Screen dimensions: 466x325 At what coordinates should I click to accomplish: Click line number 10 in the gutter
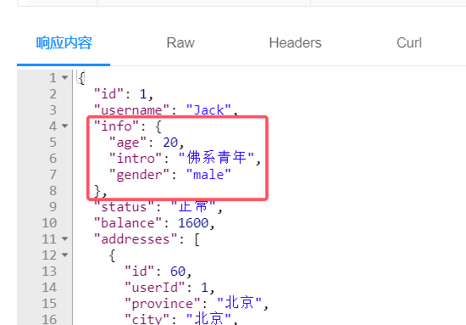tap(49, 223)
